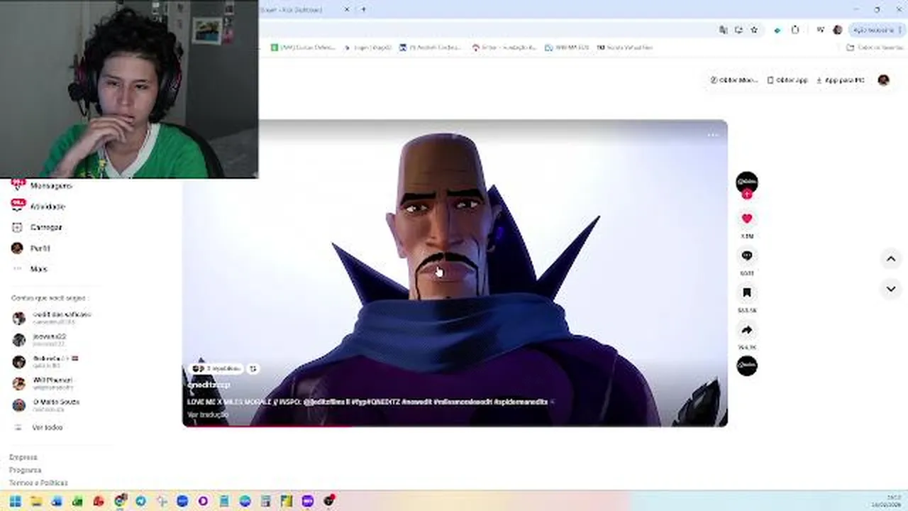Click the Obter App button
The width and height of the screenshot is (908, 511).
point(787,80)
